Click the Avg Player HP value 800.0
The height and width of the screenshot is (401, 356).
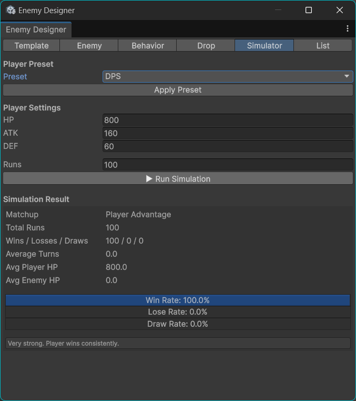pyautogui.click(x=116, y=267)
